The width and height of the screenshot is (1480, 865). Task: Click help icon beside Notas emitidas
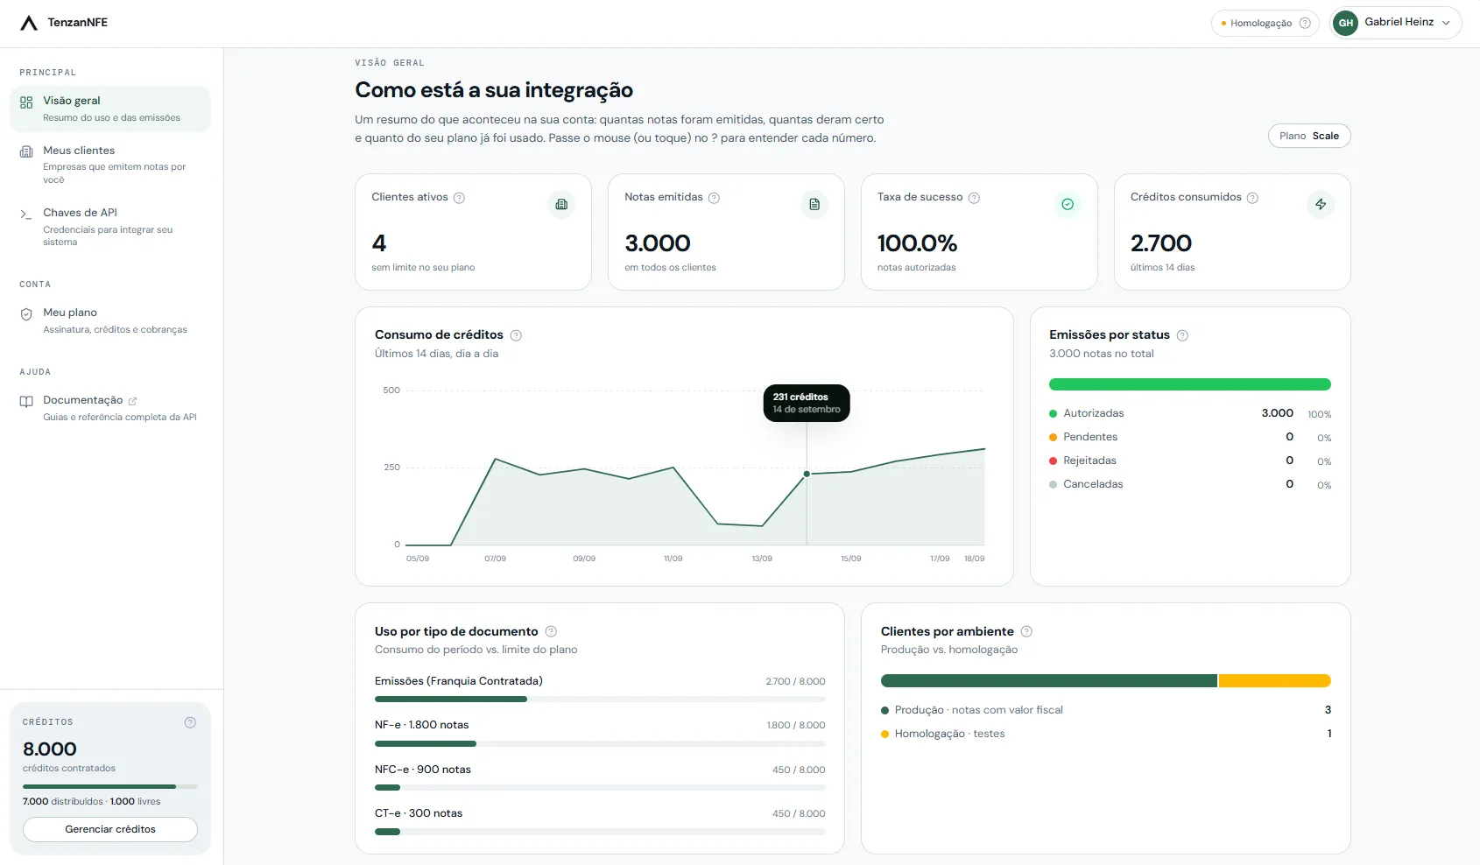(x=714, y=198)
